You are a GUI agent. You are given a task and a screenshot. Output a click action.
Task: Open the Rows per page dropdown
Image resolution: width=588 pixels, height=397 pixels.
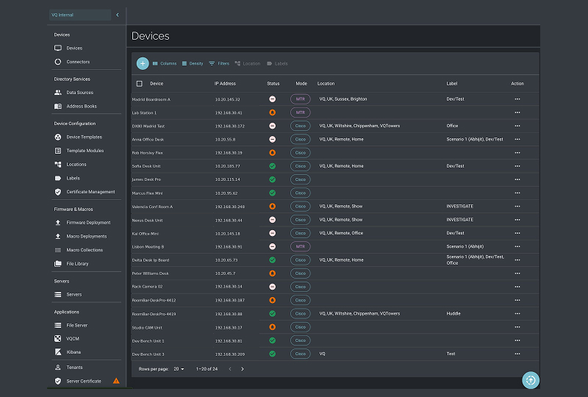coord(179,368)
